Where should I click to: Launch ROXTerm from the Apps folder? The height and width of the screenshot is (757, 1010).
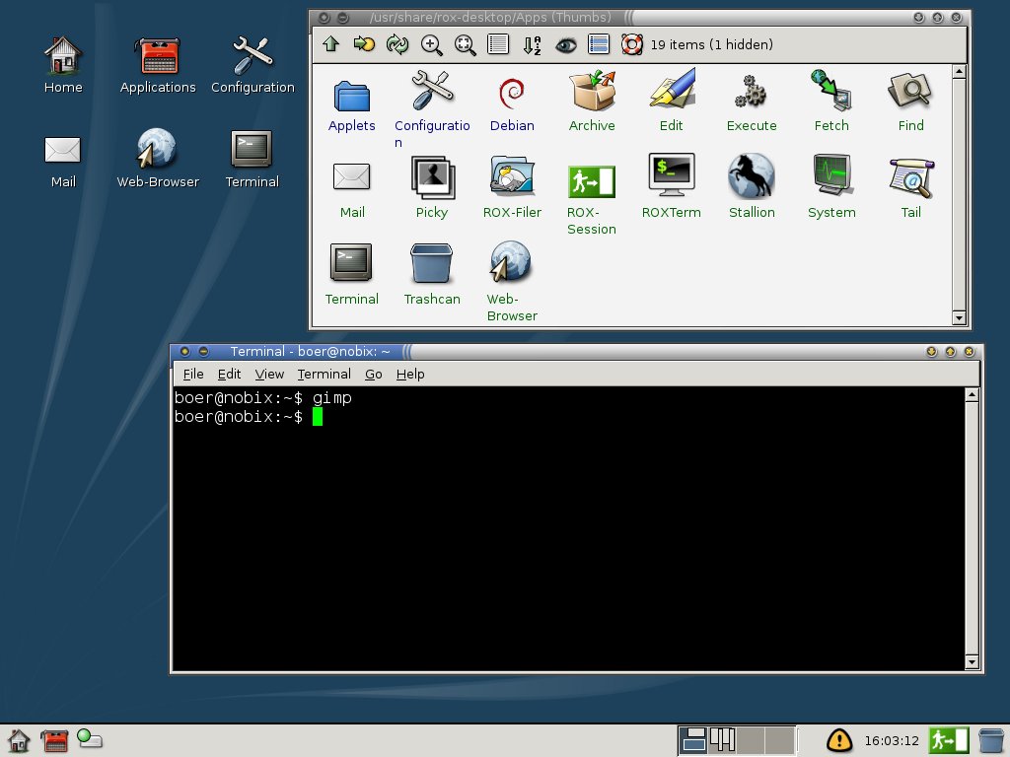point(671,177)
